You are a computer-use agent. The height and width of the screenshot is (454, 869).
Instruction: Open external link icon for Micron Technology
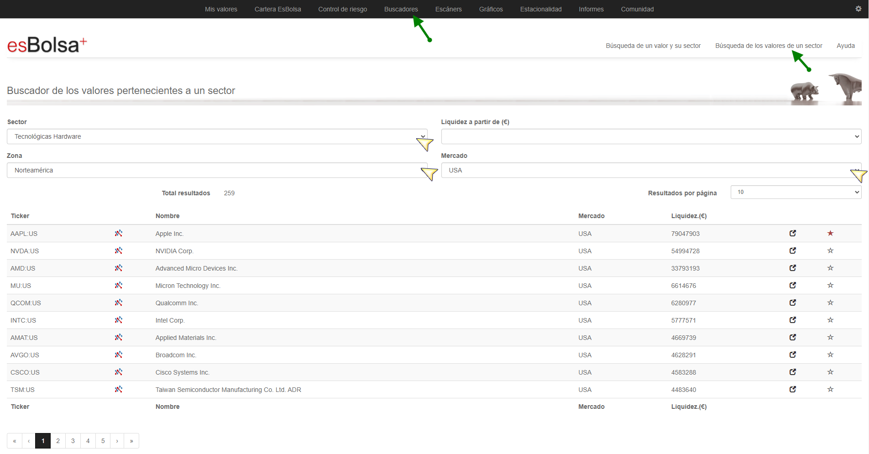tap(792, 285)
